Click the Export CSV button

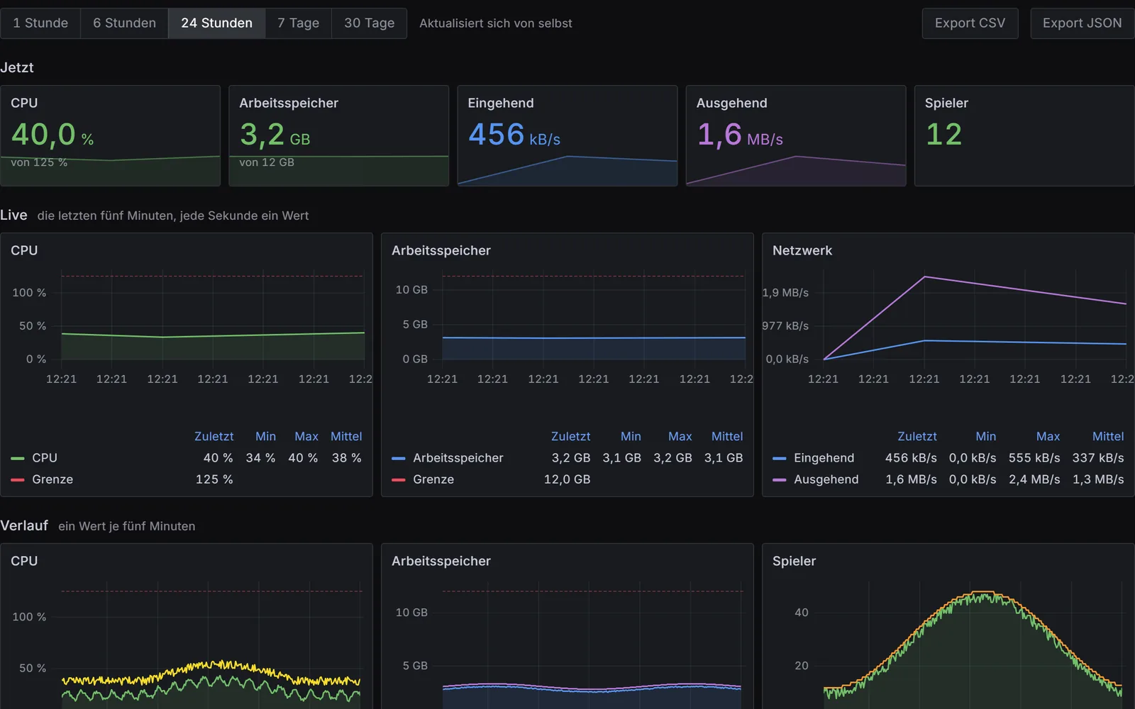coord(970,23)
